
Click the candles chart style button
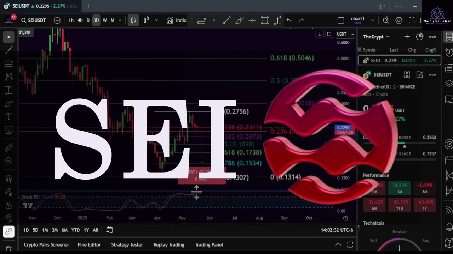(133, 20)
